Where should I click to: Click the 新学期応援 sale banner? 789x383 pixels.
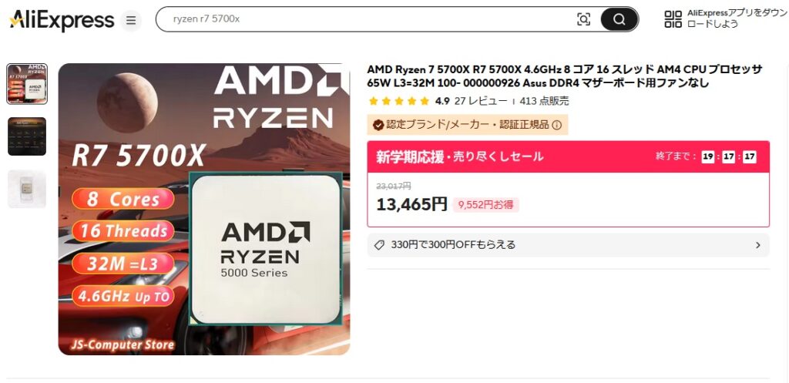(x=568, y=156)
